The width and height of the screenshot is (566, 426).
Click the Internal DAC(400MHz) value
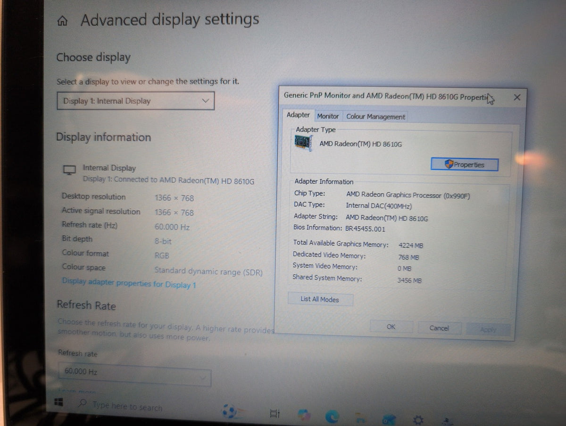[x=379, y=206]
